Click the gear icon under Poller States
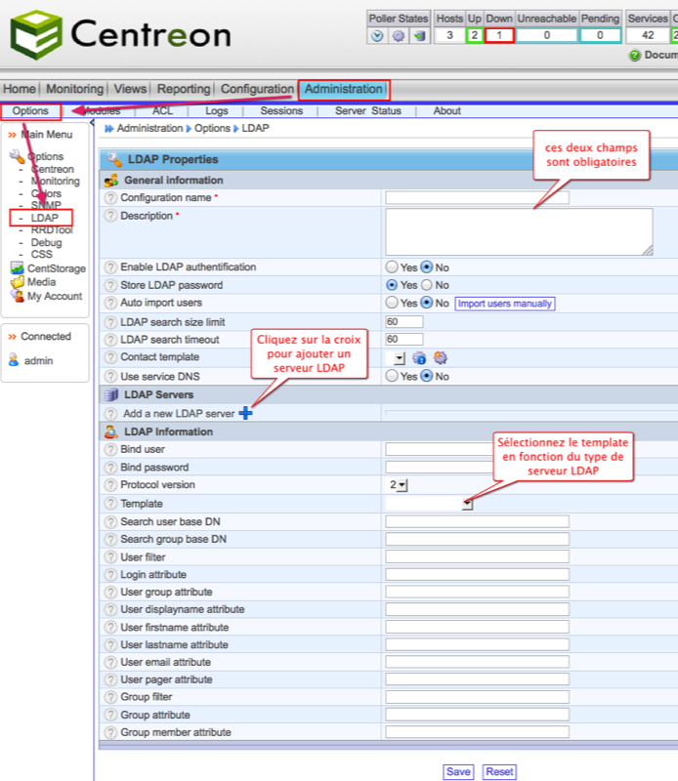Screen dimensions: 678x781 398,36
